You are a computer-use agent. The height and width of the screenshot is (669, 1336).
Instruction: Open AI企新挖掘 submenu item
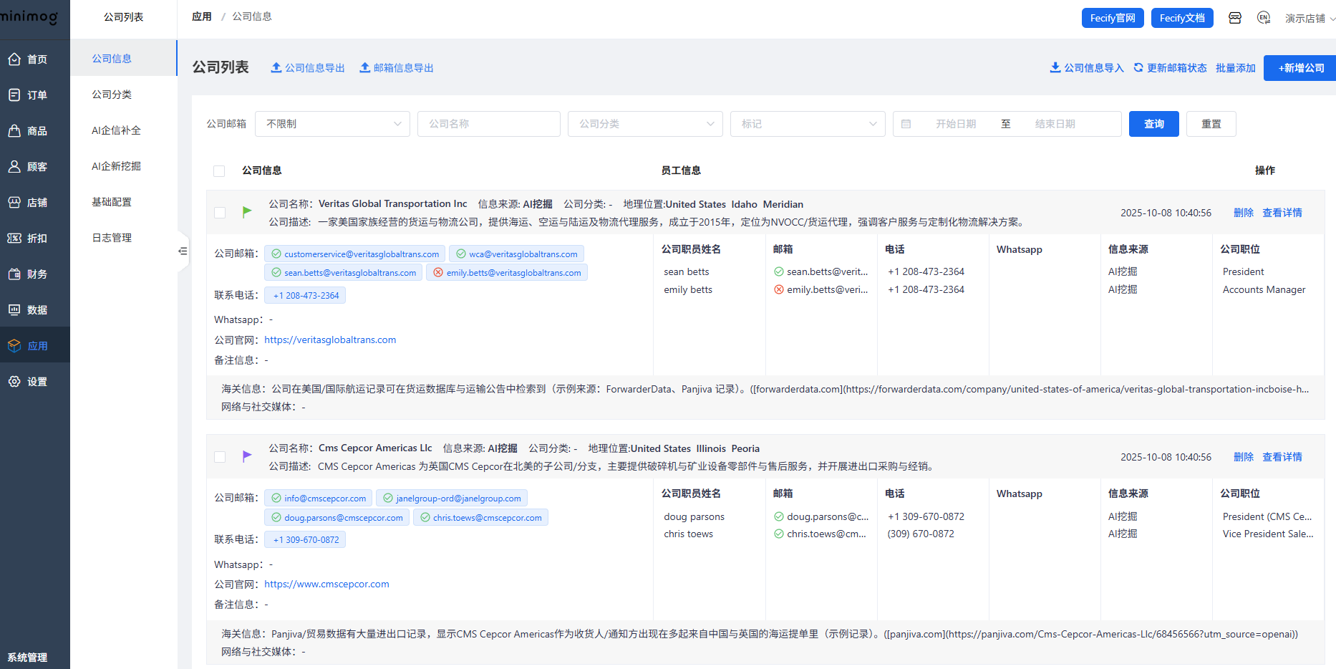click(116, 166)
